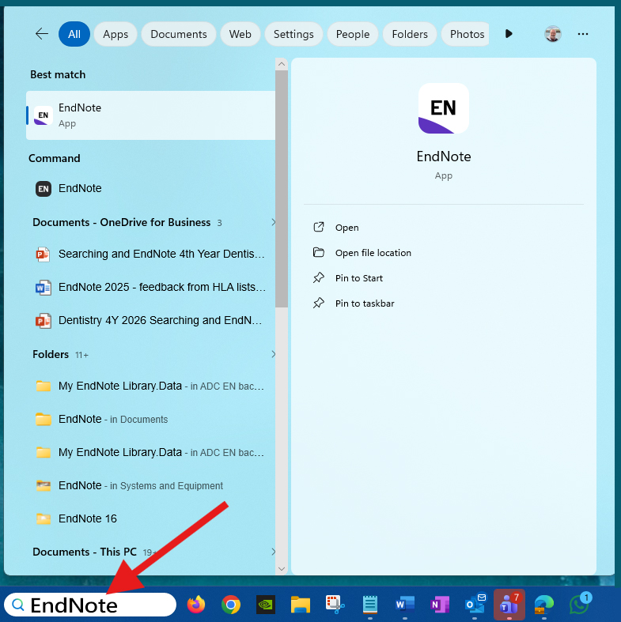Open the EndNote 16 folder
The height and width of the screenshot is (622, 621).
point(150,519)
